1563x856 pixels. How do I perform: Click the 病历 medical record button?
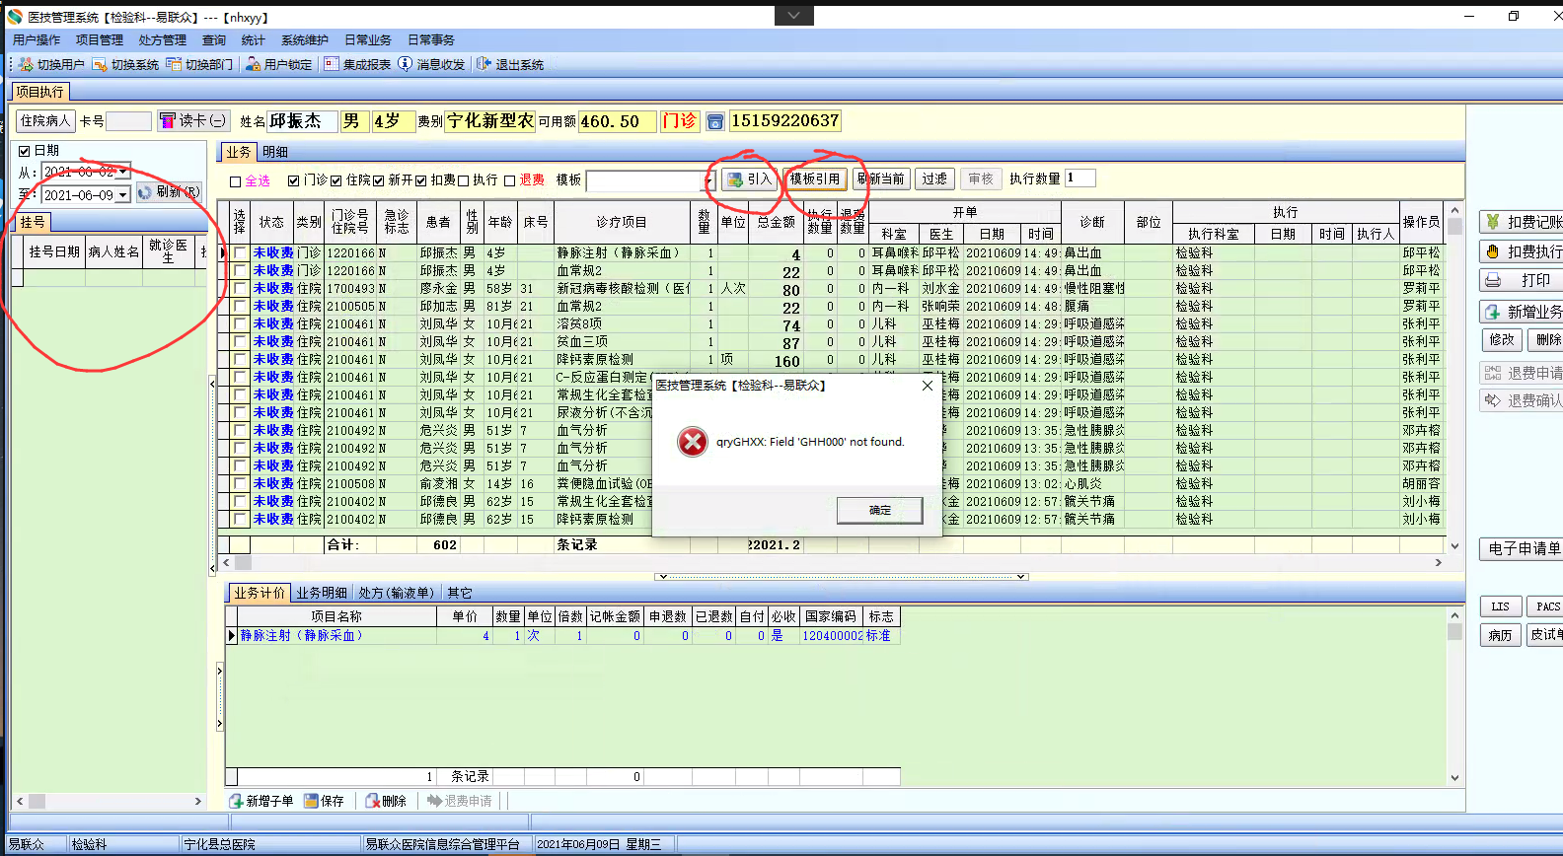point(1500,635)
